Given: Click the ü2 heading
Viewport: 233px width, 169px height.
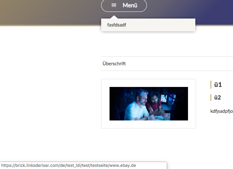Looking at the screenshot, I should click(x=218, y=97).
